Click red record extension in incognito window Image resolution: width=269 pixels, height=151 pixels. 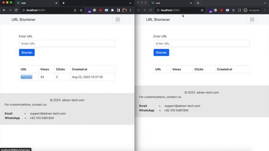point(222,10)
